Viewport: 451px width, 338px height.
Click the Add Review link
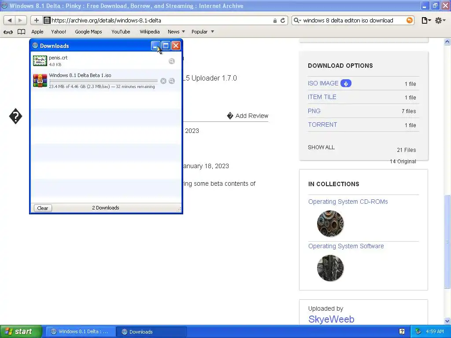click(248, 116)
